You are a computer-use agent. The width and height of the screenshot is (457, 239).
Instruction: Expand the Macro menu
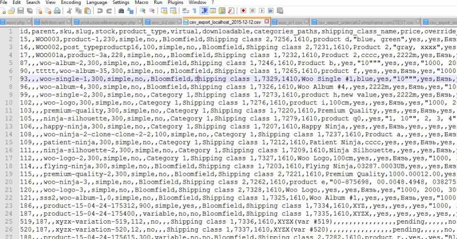tap(141, 3)
